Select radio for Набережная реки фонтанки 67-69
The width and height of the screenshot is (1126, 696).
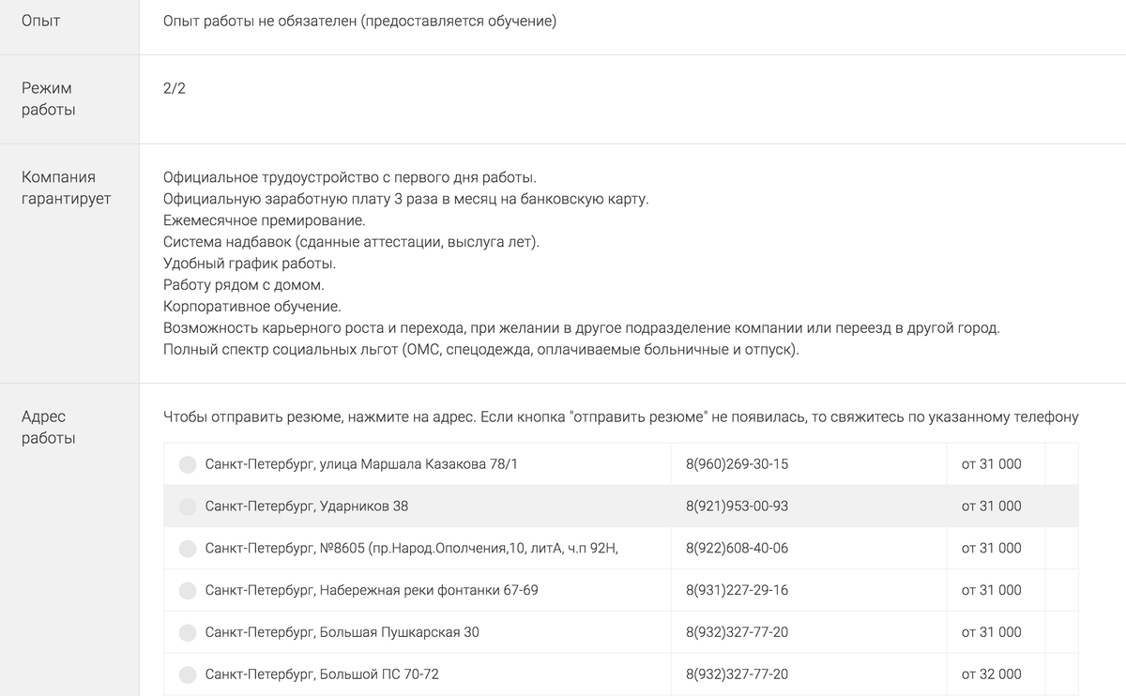188,591
